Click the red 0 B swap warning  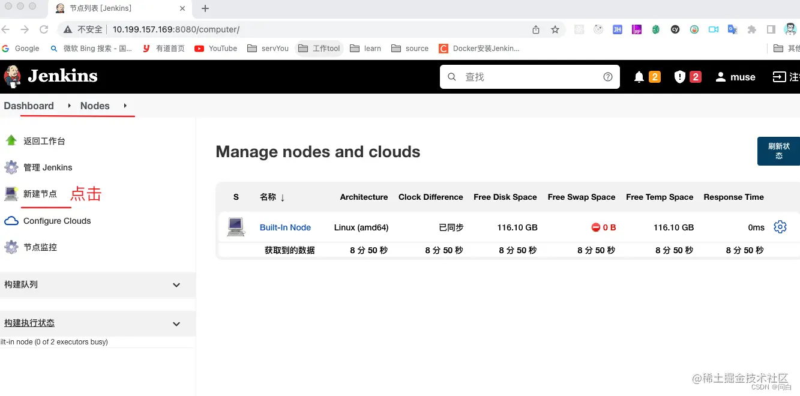point(603,227)
